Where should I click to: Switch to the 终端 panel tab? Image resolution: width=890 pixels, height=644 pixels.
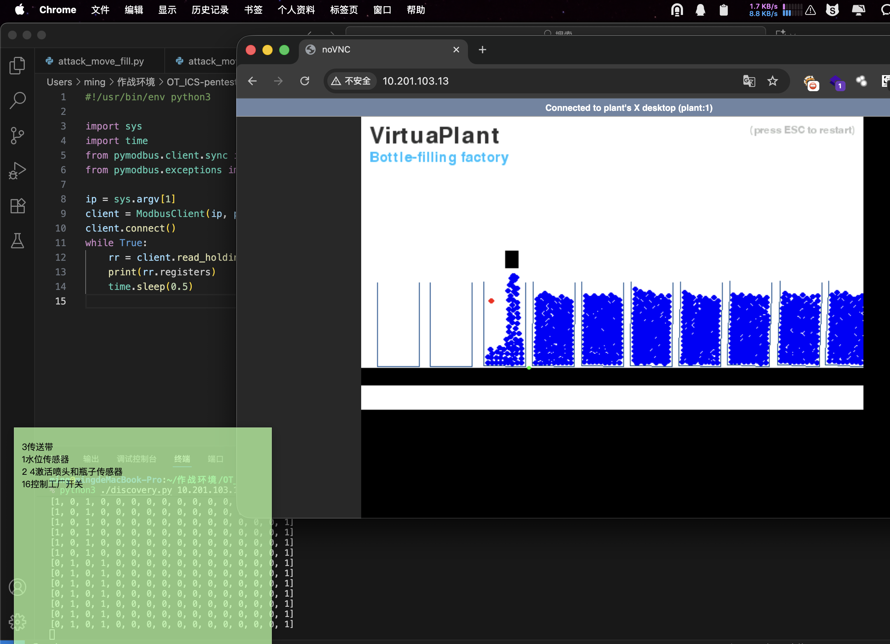coord(182,459)
